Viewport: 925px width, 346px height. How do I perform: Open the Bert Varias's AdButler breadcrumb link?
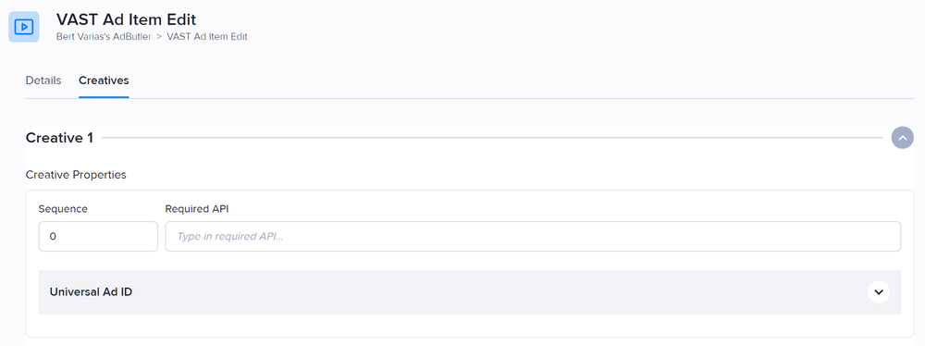[104, 37]
